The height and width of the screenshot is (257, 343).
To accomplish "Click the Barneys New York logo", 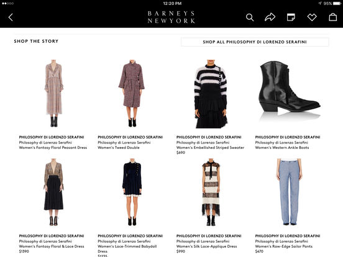I will coord(171,17).
